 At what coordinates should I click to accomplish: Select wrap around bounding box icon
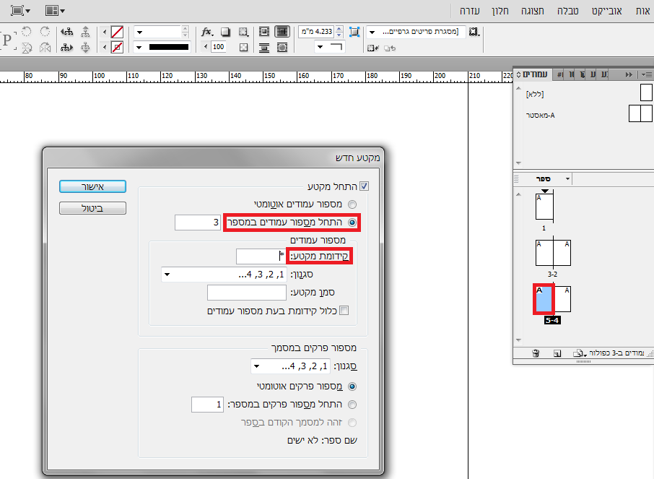(264, 32)
